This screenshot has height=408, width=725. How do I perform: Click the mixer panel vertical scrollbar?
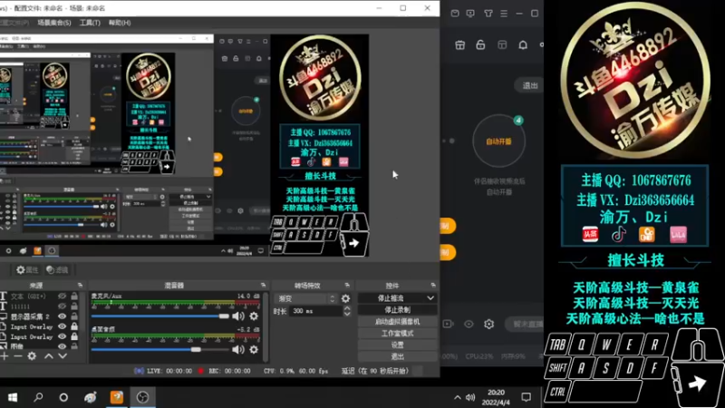pos(266,326)
